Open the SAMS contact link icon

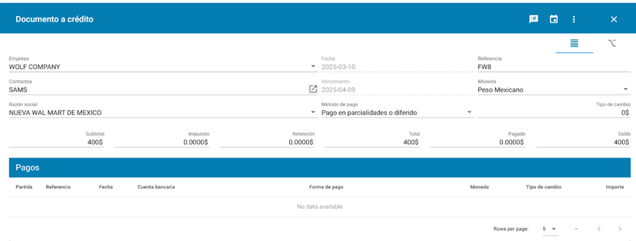tap(313, 89)
